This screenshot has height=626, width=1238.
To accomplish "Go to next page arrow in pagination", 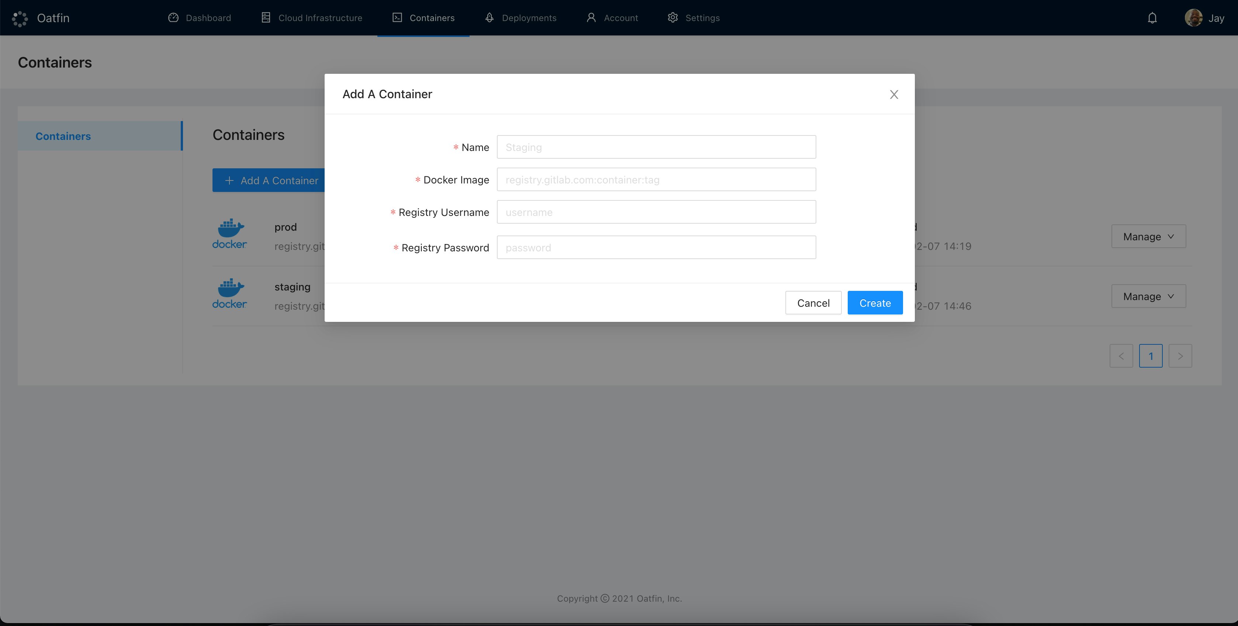I will [x=1180, y=356].
